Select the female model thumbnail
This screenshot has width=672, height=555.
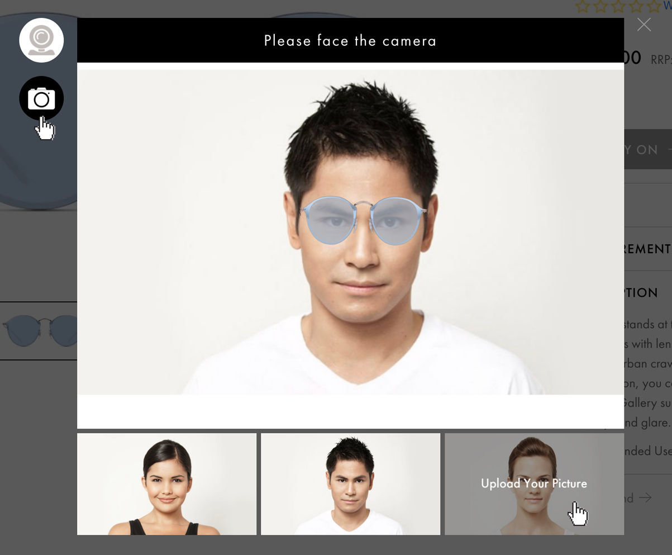coord(166,483)
